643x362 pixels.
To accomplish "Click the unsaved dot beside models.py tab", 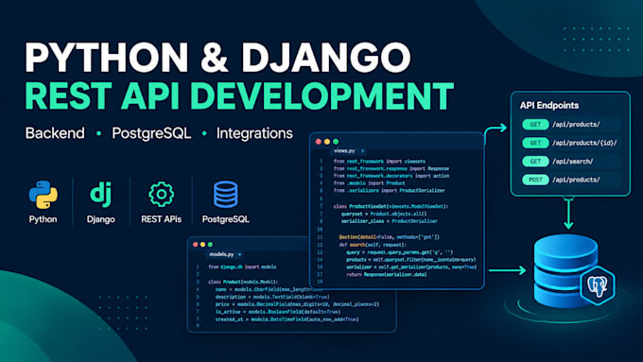I will [240, 254].
